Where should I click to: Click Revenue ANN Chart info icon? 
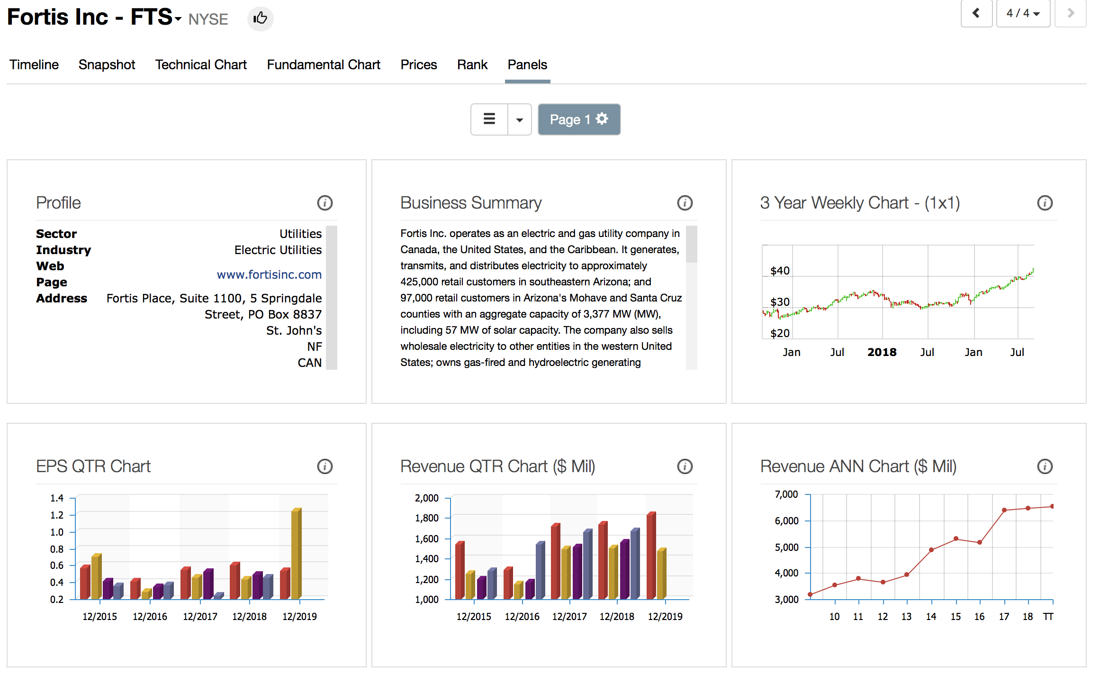1045,466
